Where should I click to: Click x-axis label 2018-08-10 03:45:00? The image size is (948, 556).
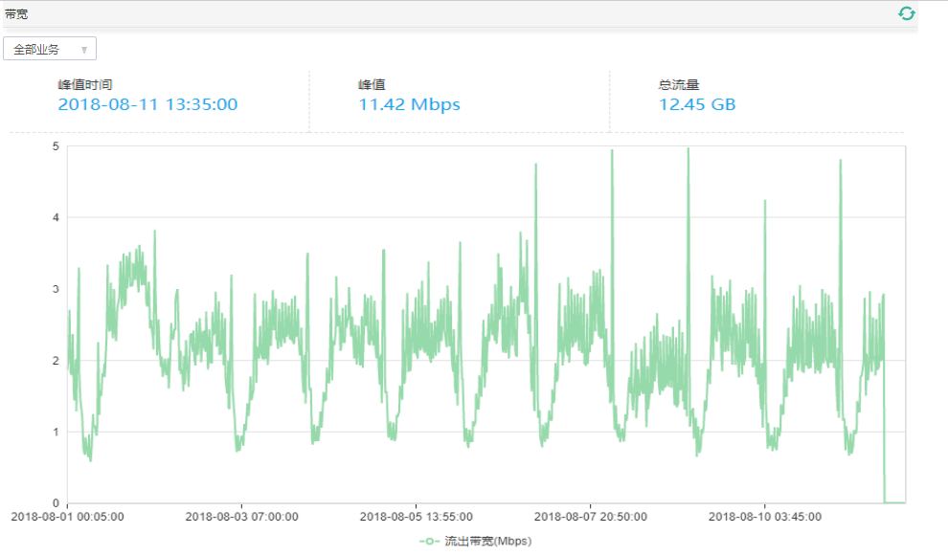pos(765,517)
